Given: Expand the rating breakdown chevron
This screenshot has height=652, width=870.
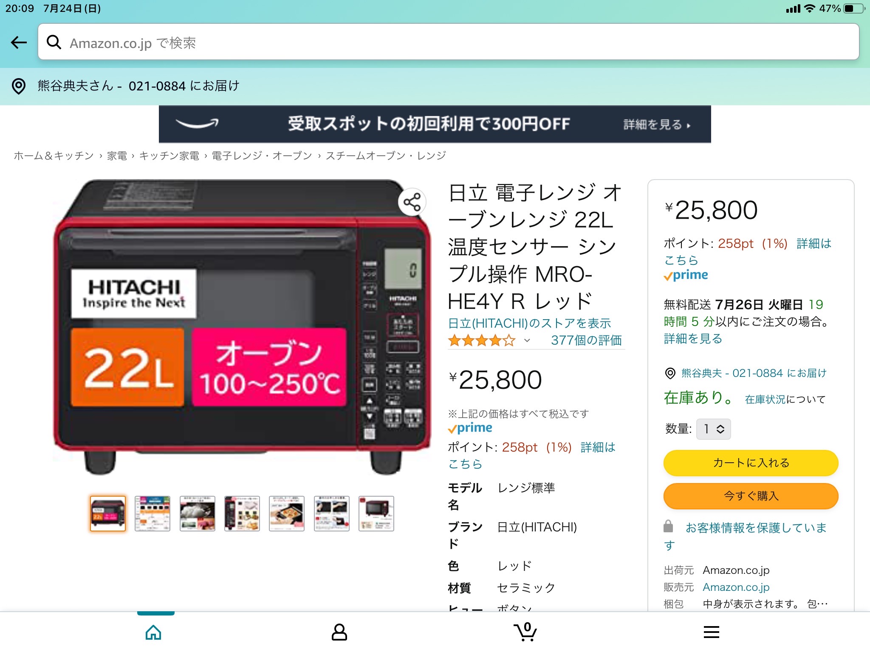Looking at the screenshot, I should (527, 340).
